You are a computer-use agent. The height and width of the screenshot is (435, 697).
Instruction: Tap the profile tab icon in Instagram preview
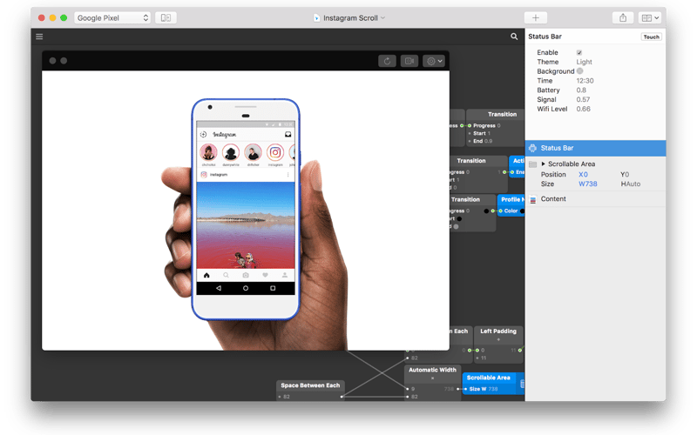tap(285, 275)
